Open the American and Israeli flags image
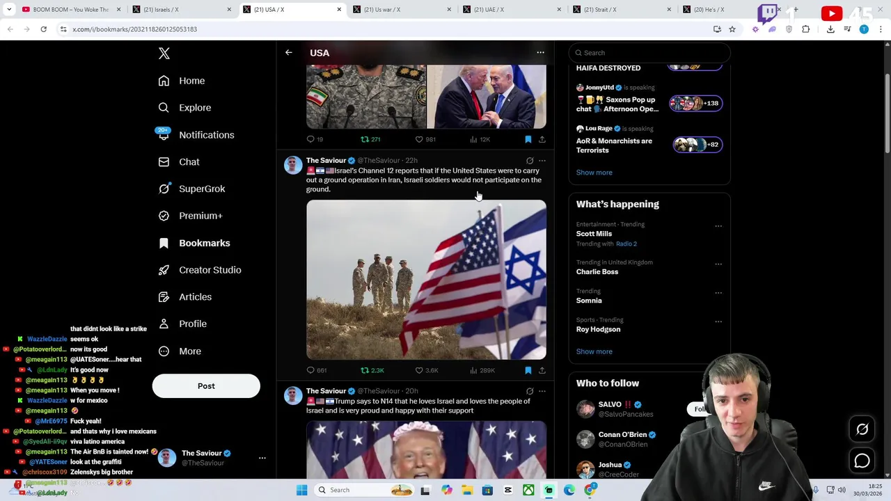Viewport: 891px width, 501px height. [x=426, y=280]
